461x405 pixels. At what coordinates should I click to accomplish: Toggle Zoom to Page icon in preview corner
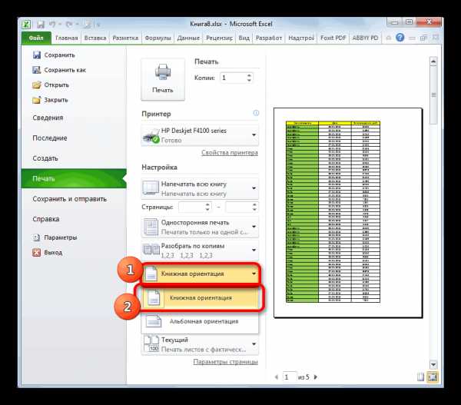click(x=433, y=377)
